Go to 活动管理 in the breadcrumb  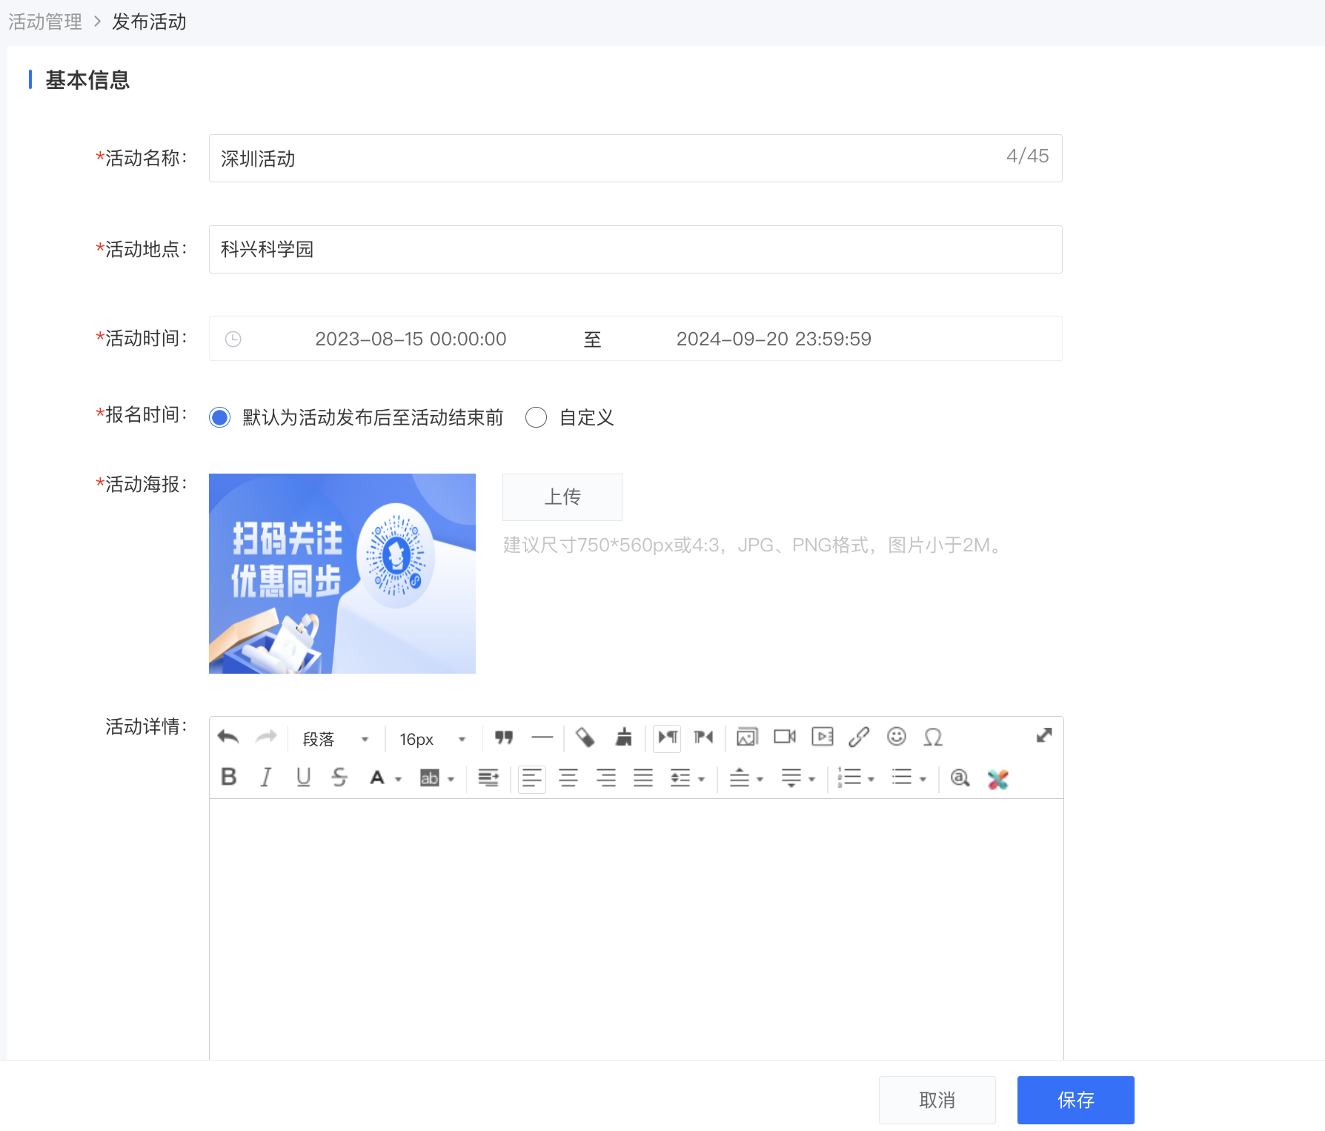pos(45,22)
